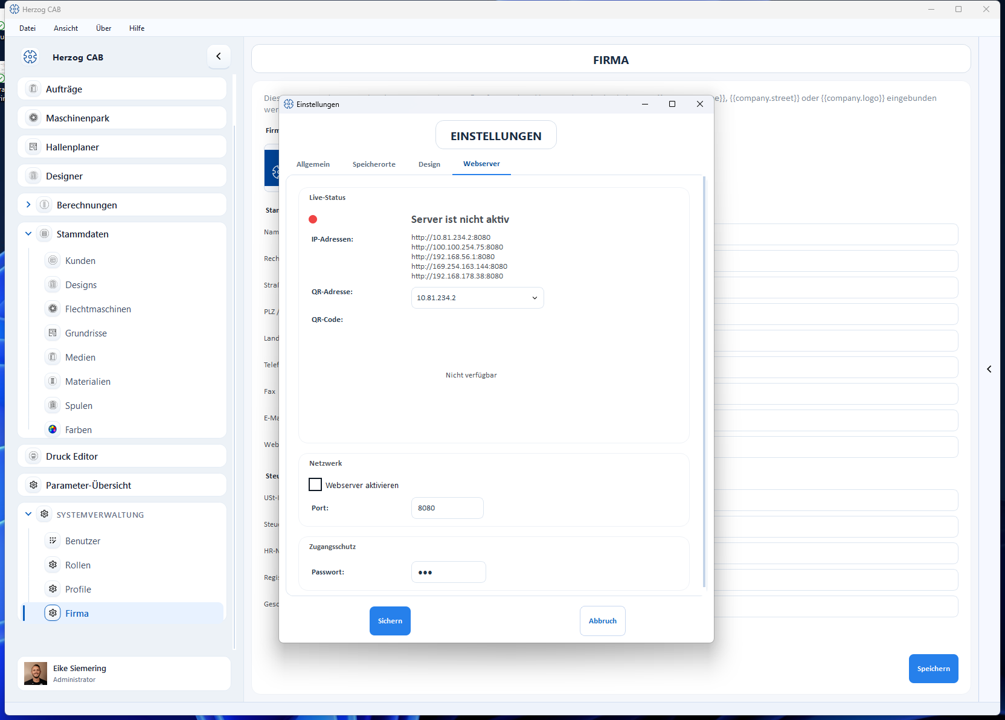This screenshot has height=720, width=1005.
Task: Click the Benutzer users icon
Action: (53, 541)
